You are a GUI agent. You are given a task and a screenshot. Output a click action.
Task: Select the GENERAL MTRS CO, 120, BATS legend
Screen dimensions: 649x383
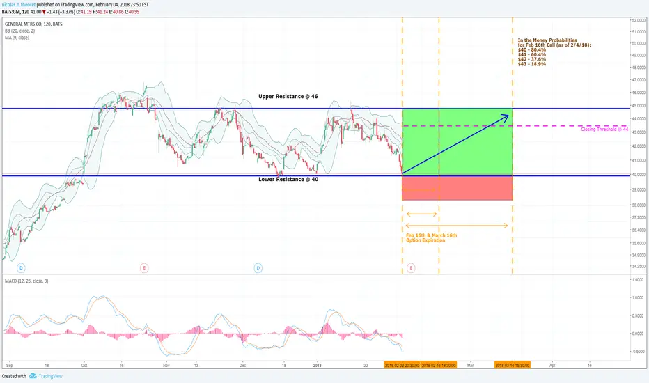coord(33,24)
